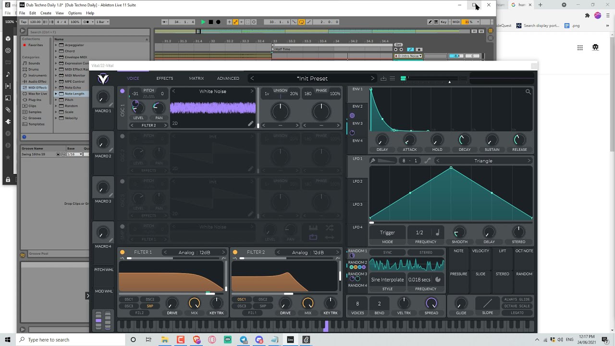
Task: Switch to the Vital EFFECTS tab
Action: point(165,78)
